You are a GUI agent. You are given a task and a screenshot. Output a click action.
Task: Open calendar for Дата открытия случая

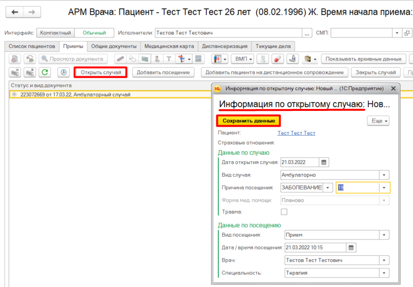324,162
